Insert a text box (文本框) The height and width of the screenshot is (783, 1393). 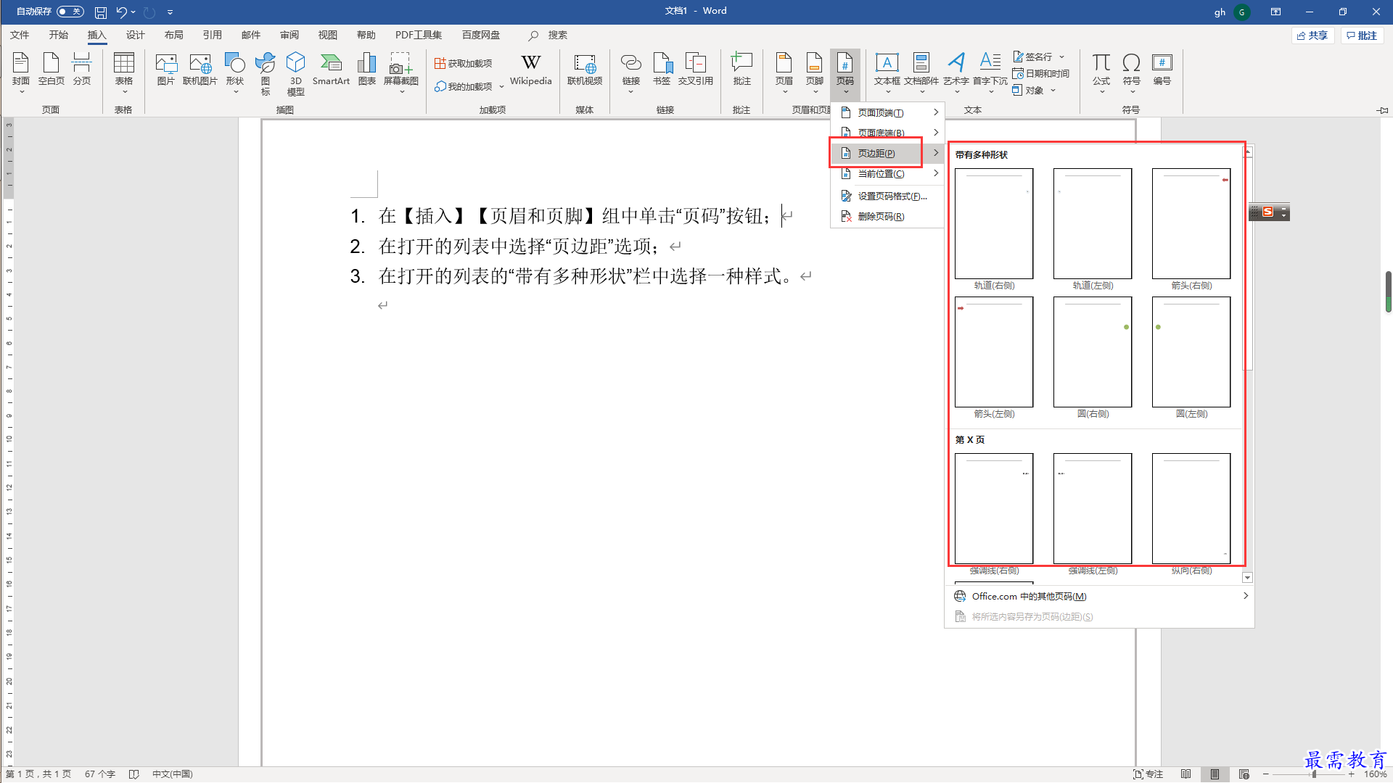click(x=887, y=72)
